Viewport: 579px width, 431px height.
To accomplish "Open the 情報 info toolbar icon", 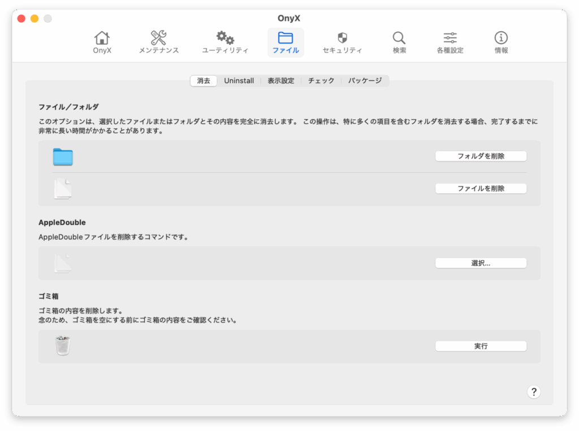I will coord(501,42).
